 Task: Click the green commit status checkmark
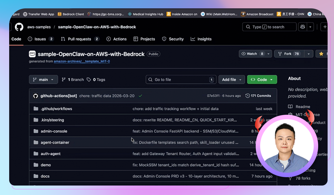point(140,96)
